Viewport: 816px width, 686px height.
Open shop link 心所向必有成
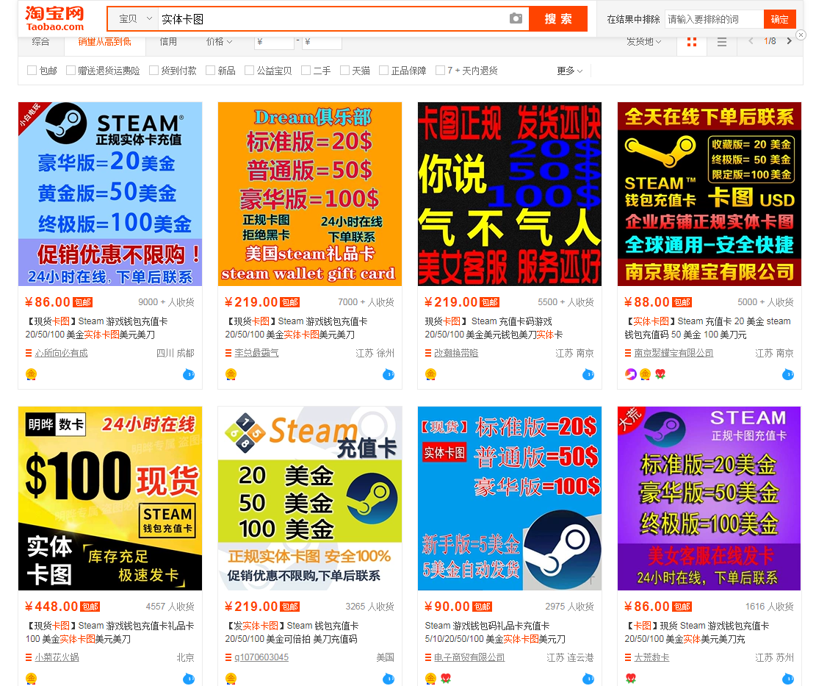tap(62, 353)
